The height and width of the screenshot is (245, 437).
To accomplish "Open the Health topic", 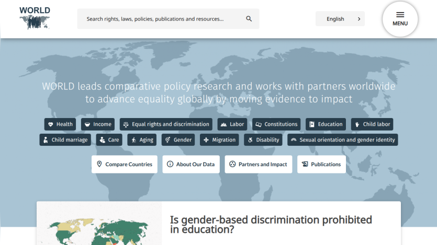I will coord(60,124).
